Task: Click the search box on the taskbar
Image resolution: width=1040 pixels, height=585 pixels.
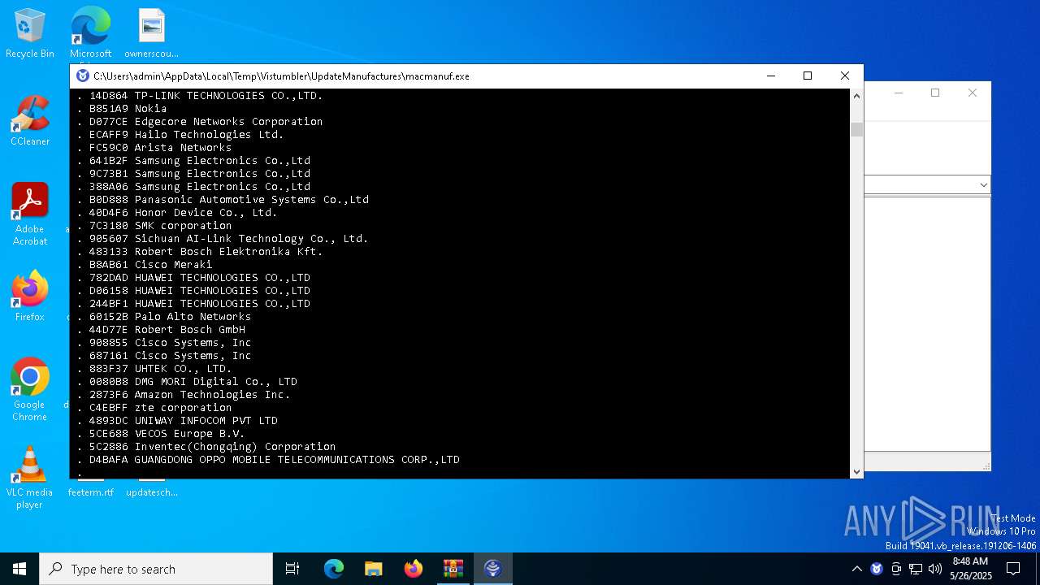Action: 156,569
